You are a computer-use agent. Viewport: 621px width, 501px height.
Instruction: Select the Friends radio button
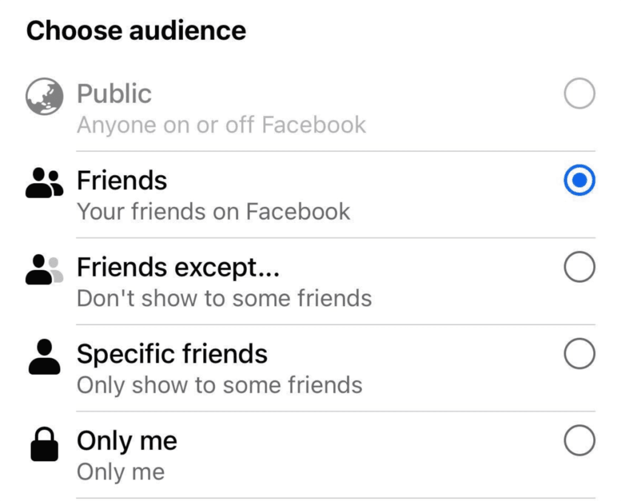[580, 179]
